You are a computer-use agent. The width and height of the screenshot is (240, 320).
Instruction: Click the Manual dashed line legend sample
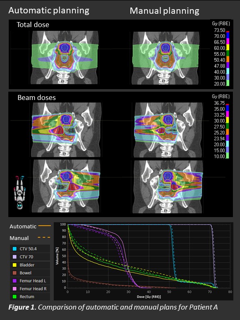tap(44, 237)
